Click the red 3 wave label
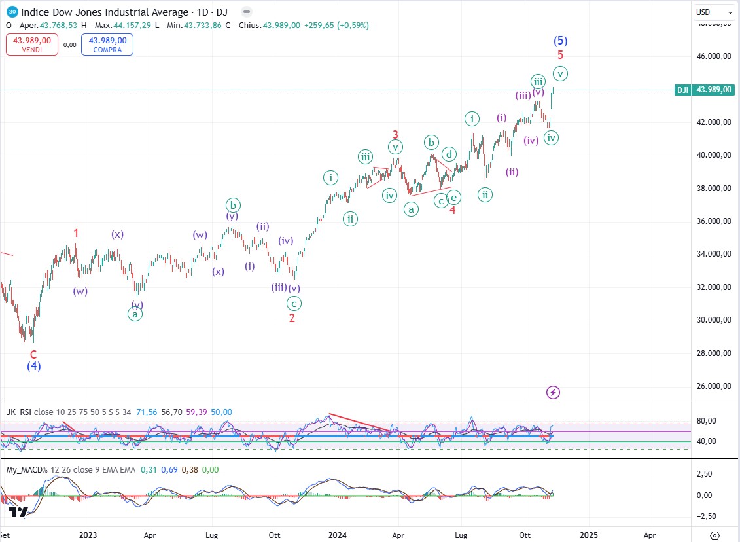 pos(395,135)
